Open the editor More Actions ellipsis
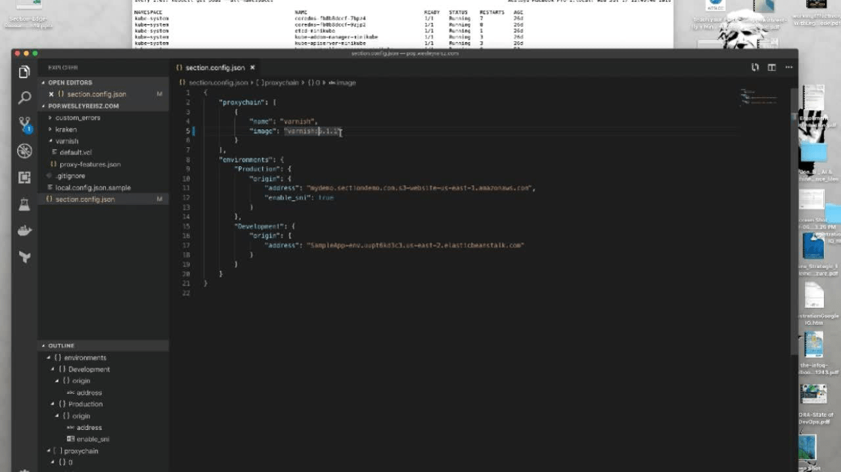The height and width of the screenshot is (472, 841). pyautogui.click(x=788, y=67)
